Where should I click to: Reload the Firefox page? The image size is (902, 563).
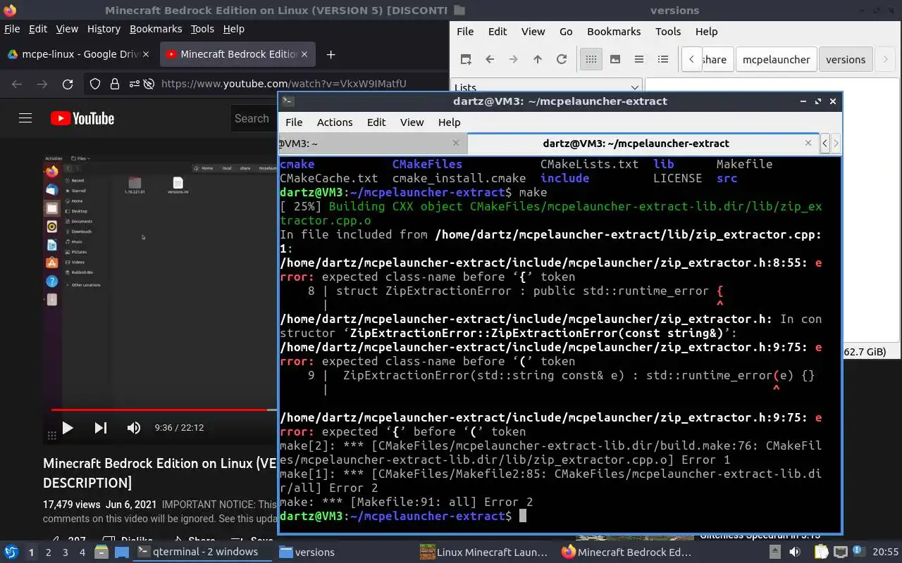[68, 84]
